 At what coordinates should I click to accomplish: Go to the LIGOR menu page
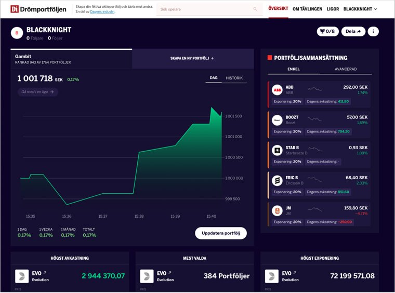click(x=333, y=9)
